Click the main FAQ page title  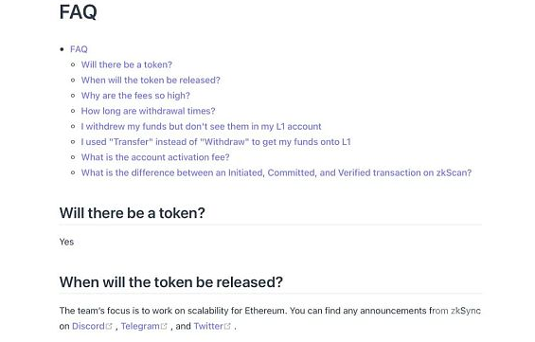coord(79,12)
